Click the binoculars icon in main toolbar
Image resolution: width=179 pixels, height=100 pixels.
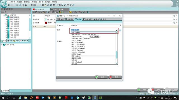54,5
